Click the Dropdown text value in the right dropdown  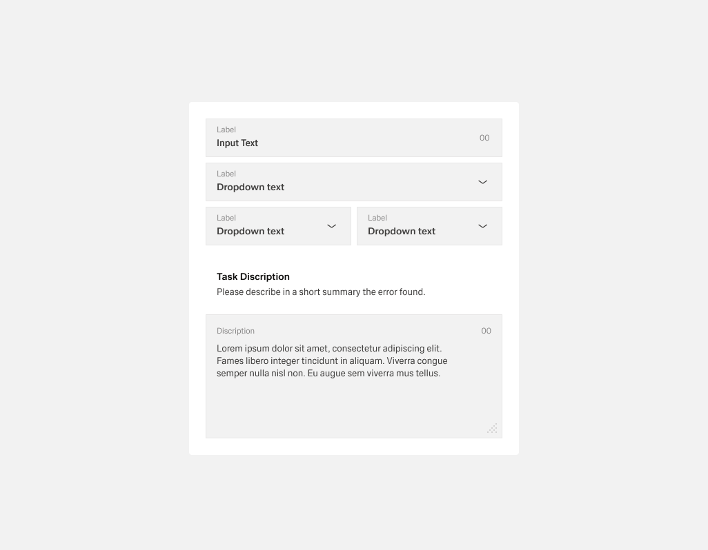(x=402, y=231)
